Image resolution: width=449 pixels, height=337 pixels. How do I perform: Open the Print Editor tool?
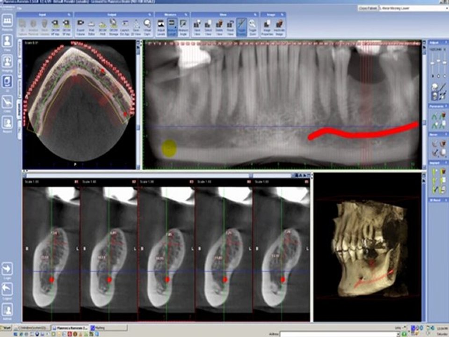click(x=92, y=27)
